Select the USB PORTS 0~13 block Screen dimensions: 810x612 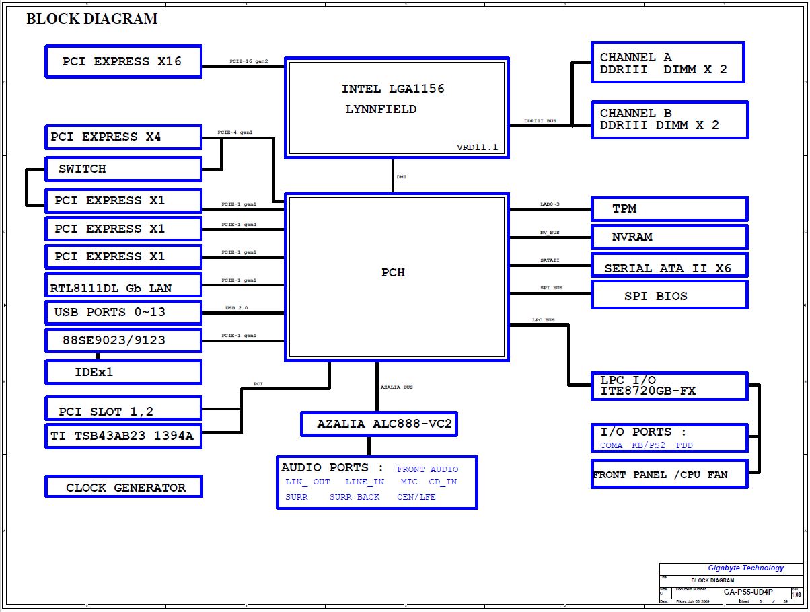123,313
